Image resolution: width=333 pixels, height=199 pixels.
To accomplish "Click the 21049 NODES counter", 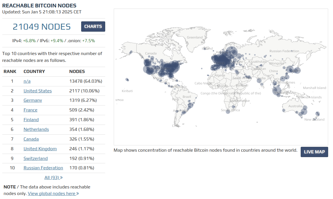I will [42, 26].
